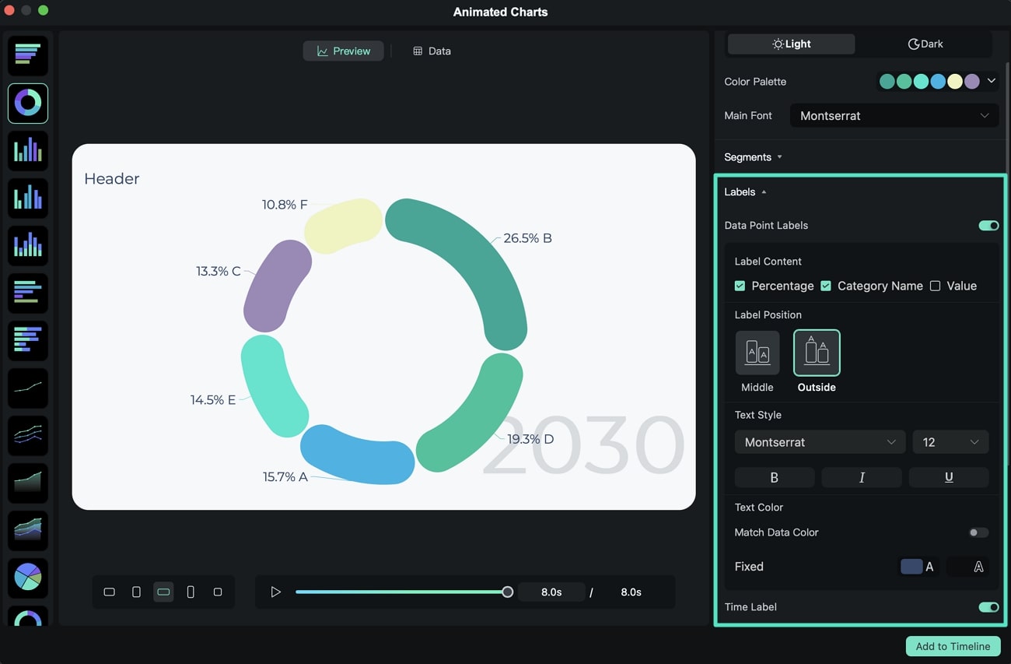Click Add to Timeline
The image size is (1011, 664).
point(953,646)
